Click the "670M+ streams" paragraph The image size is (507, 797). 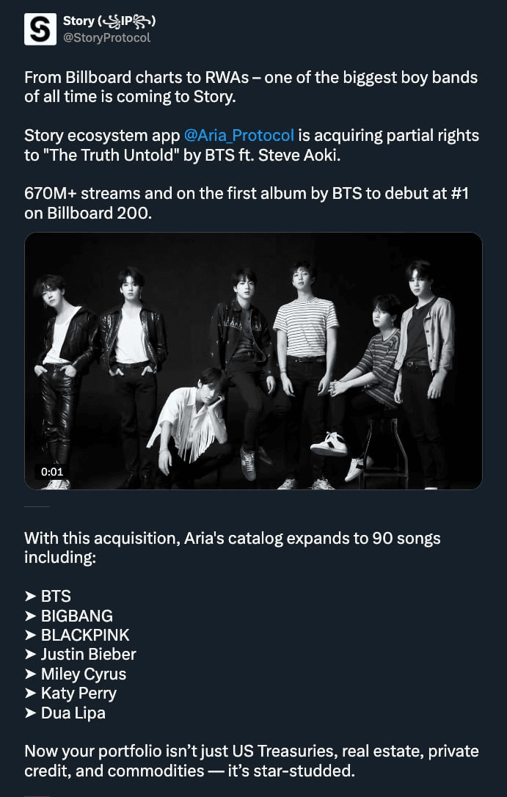pyautogui.click(x=247, y=203)
